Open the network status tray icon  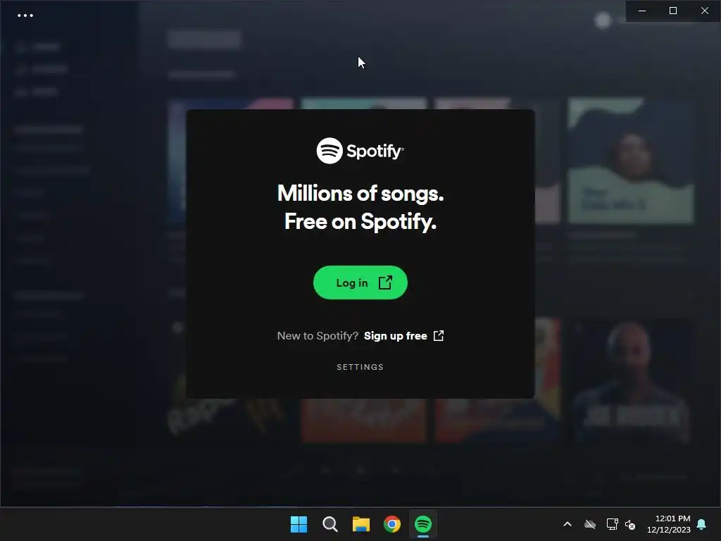(x=612, y=524)
